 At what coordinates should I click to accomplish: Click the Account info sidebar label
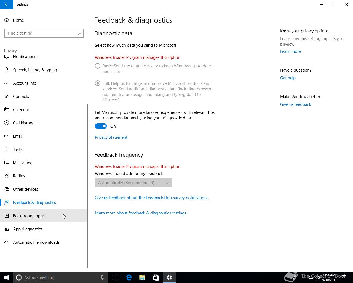pyautogui.click(x=25, y=83)
